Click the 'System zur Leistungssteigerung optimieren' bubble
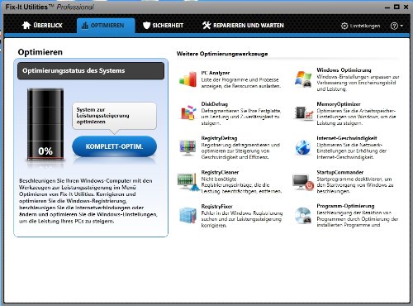Screen dimensions: 413x306 tap(114, 116)
